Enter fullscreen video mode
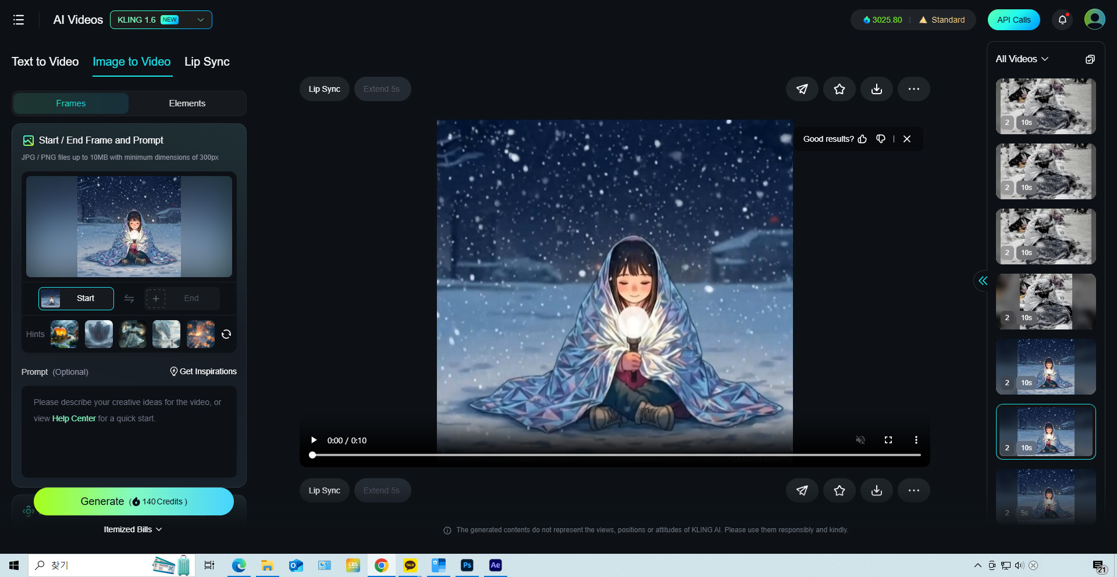Image resolution: width=1117 pixels, height=577 pixels. (x=888, y=440)
